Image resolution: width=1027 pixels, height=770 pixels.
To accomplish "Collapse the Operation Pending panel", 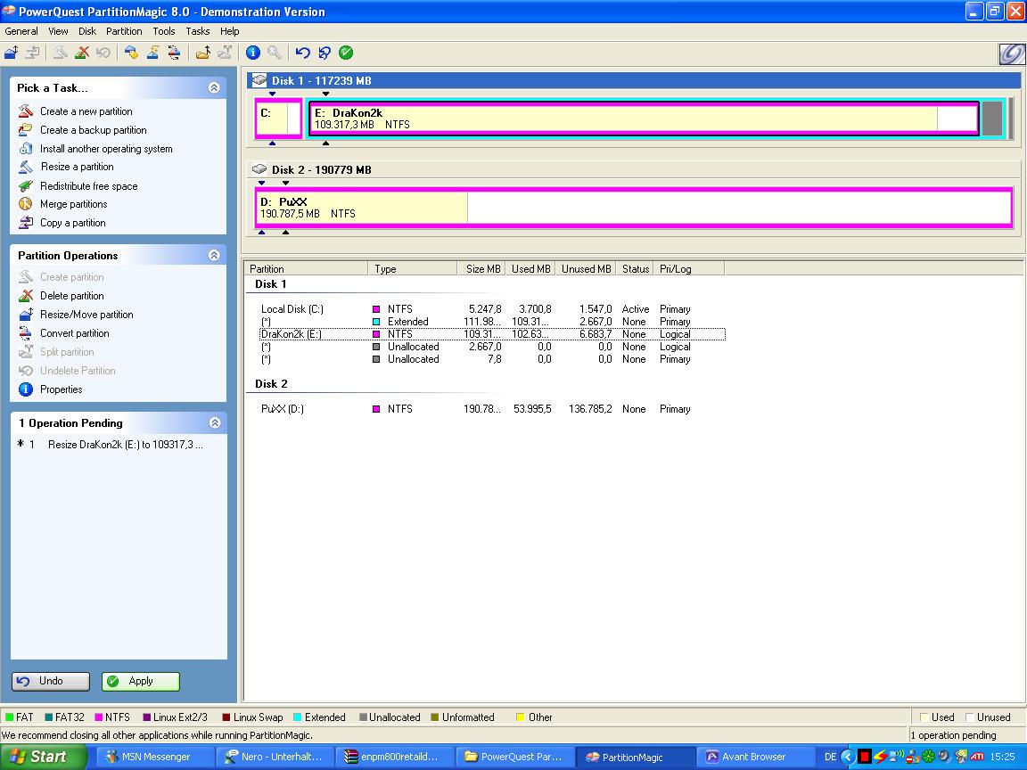I will [214, 422].
